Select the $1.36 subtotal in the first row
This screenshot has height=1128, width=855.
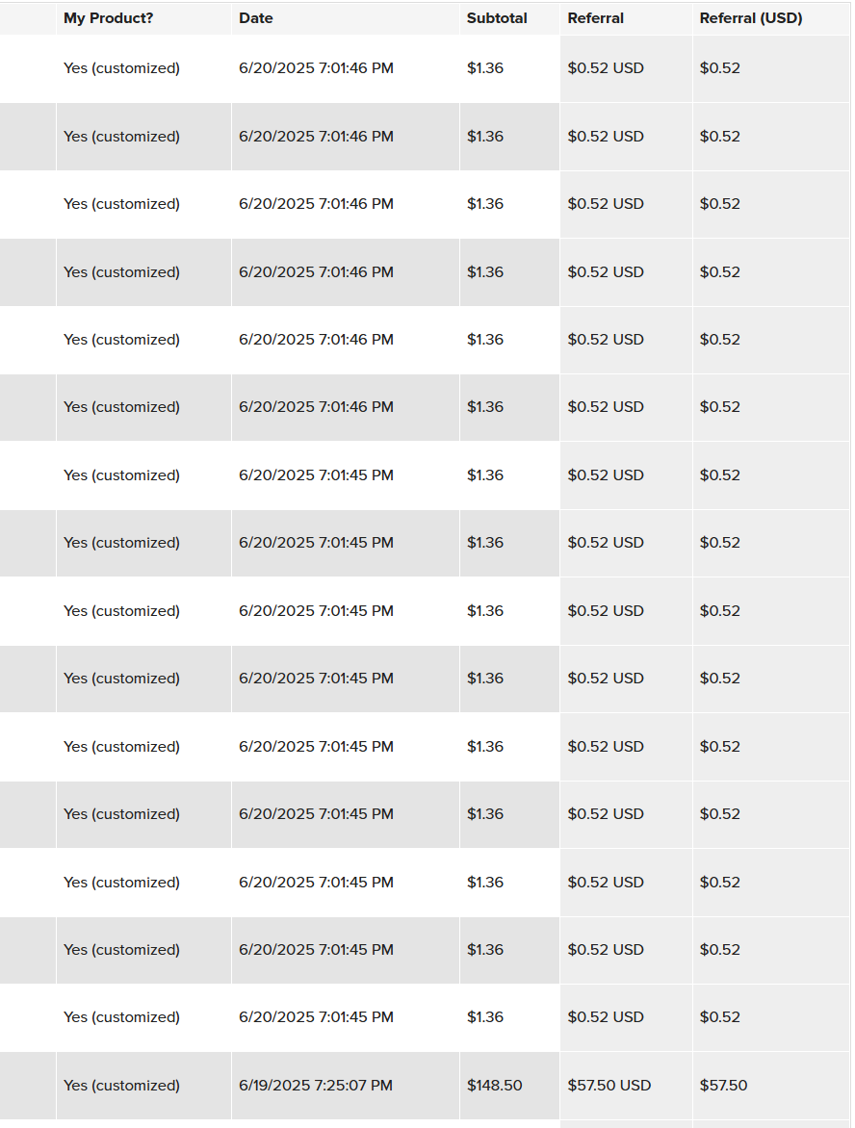[485, 68]
